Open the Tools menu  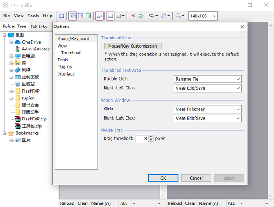point(33,16)
